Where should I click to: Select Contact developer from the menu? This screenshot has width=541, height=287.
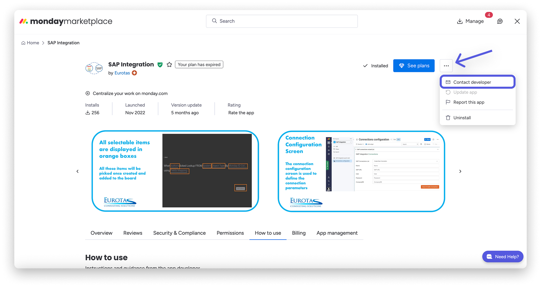coord(477,82)
